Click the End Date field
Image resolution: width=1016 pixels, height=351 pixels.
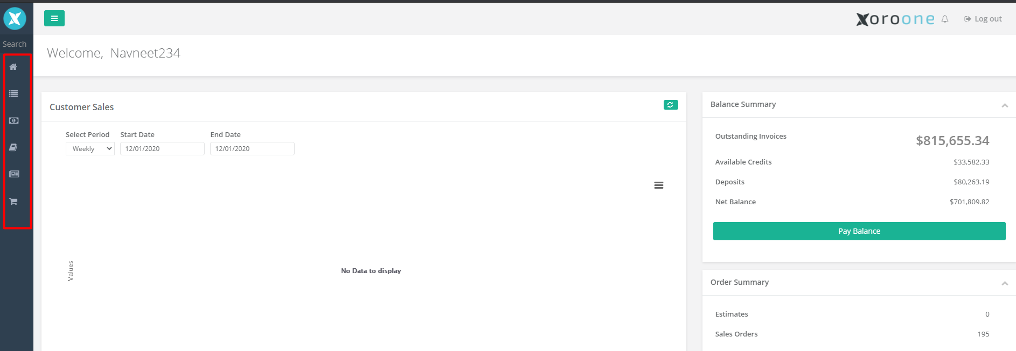pyautogui.click(x=252, y=149)
